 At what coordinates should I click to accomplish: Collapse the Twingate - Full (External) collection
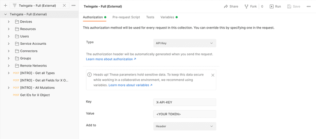click(x=5, y=14)
